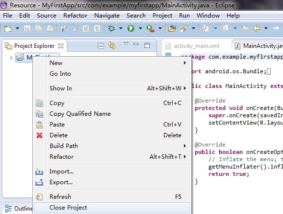Open the Window menu
283x214 pixels.
208,16
